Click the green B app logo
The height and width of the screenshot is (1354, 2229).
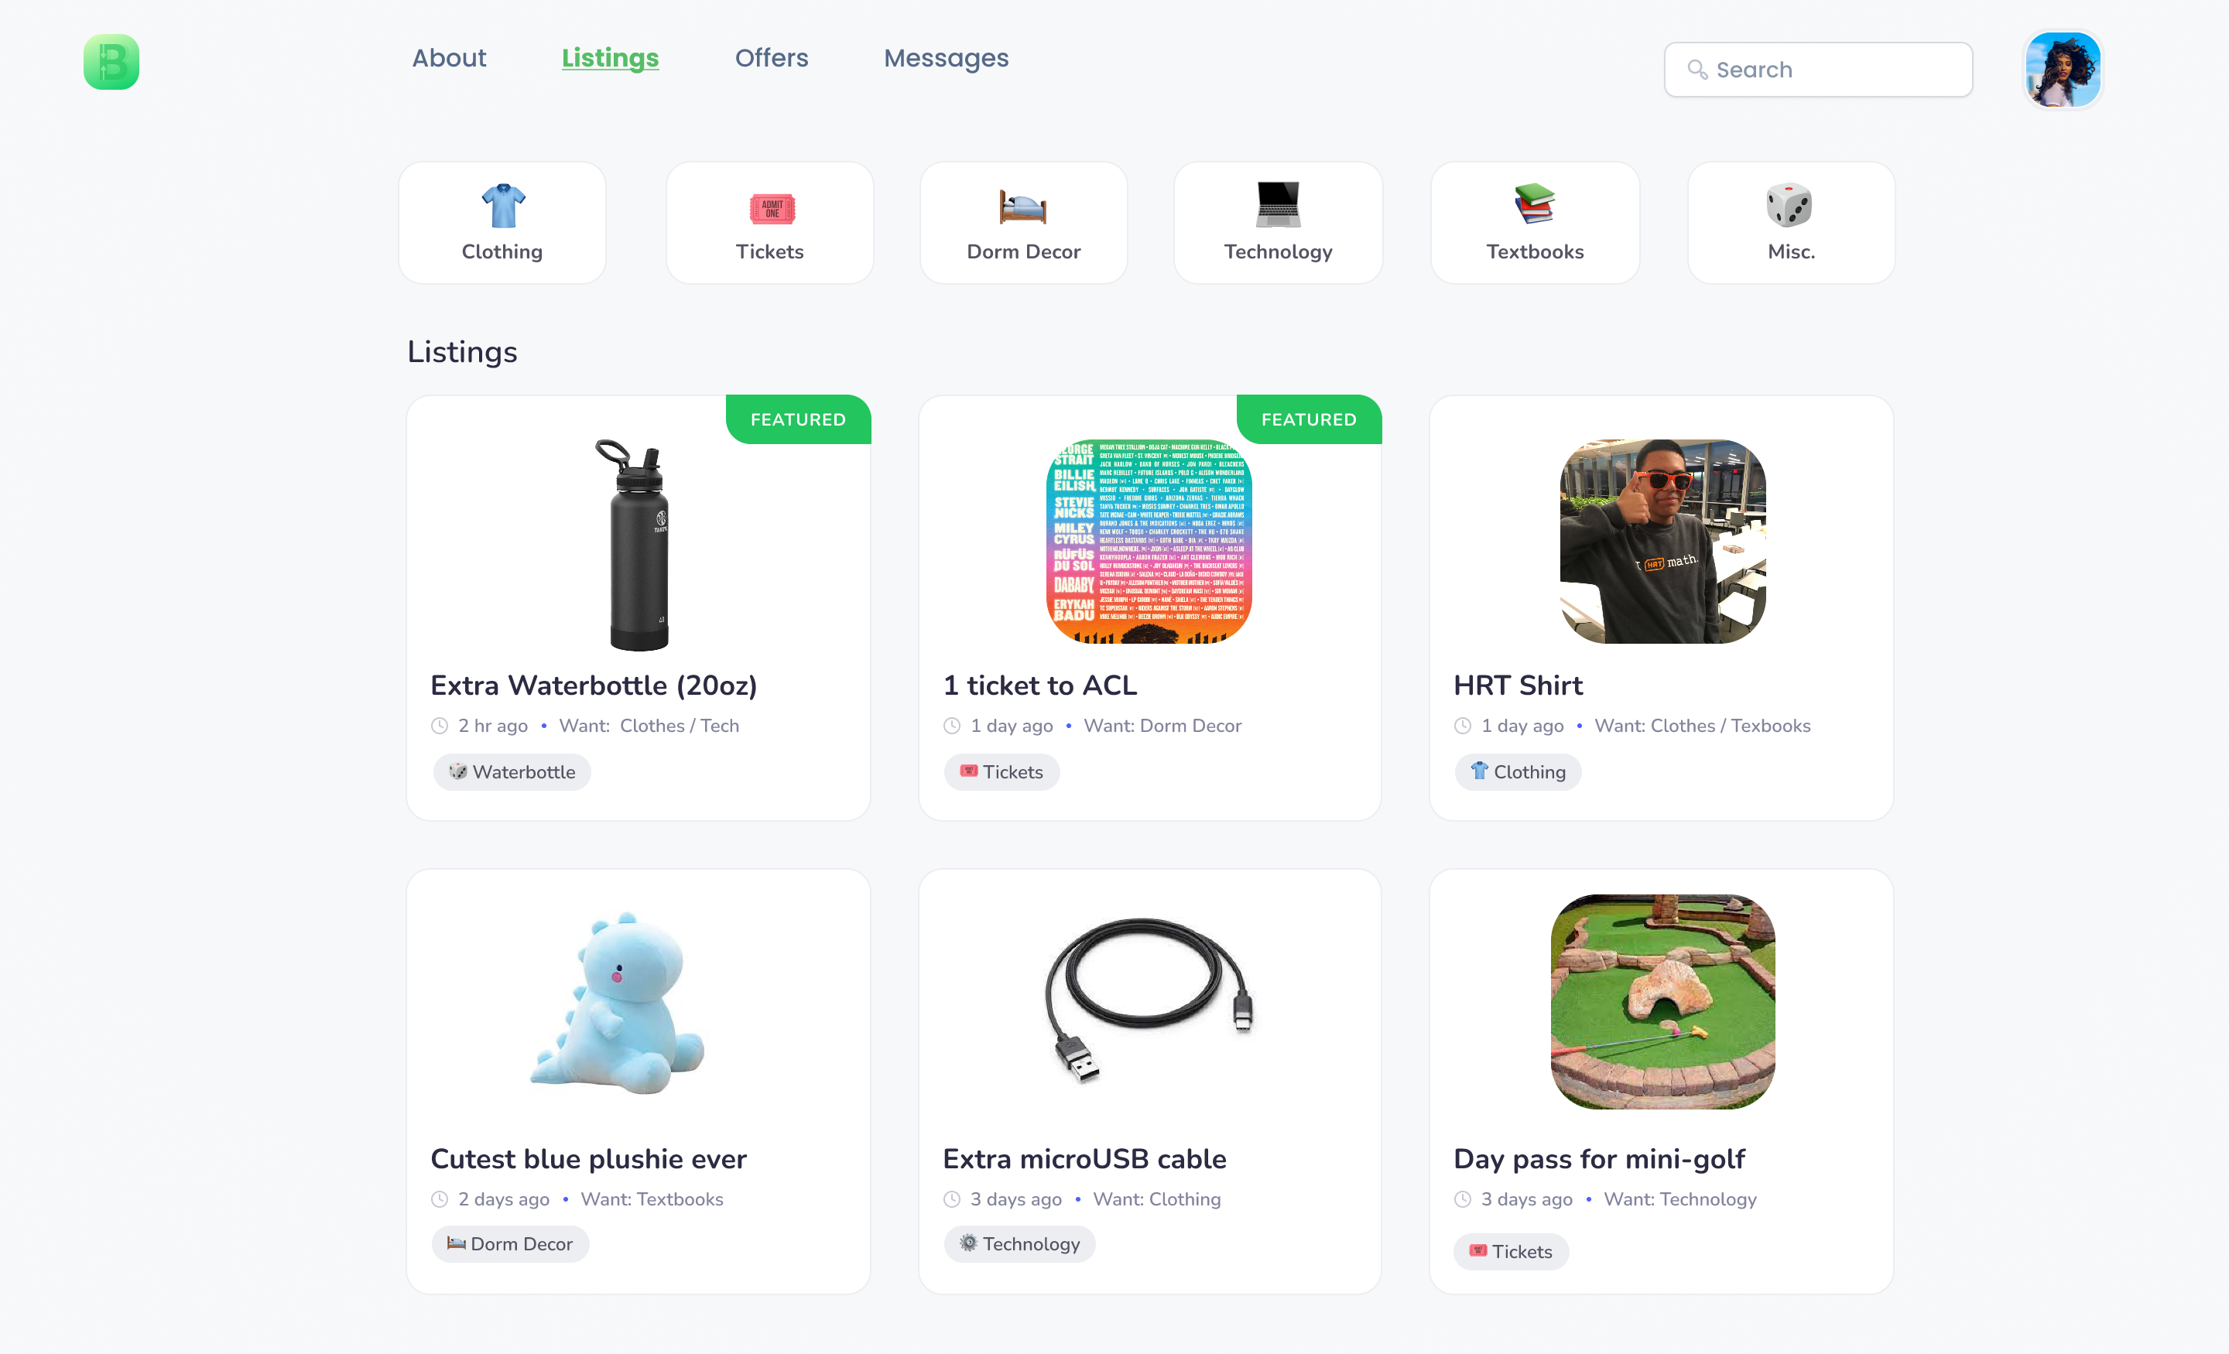tap(111, 61)
